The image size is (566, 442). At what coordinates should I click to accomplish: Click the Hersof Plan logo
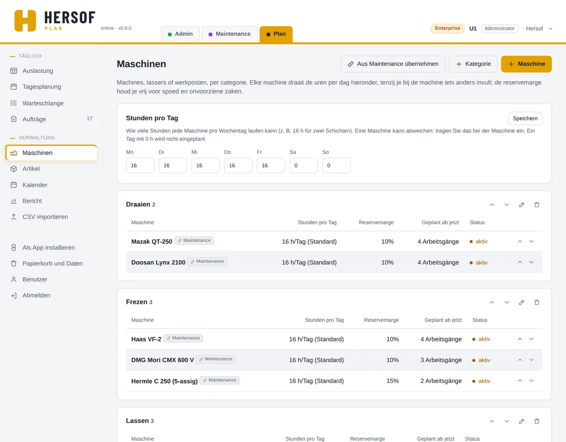pos(55,21)
